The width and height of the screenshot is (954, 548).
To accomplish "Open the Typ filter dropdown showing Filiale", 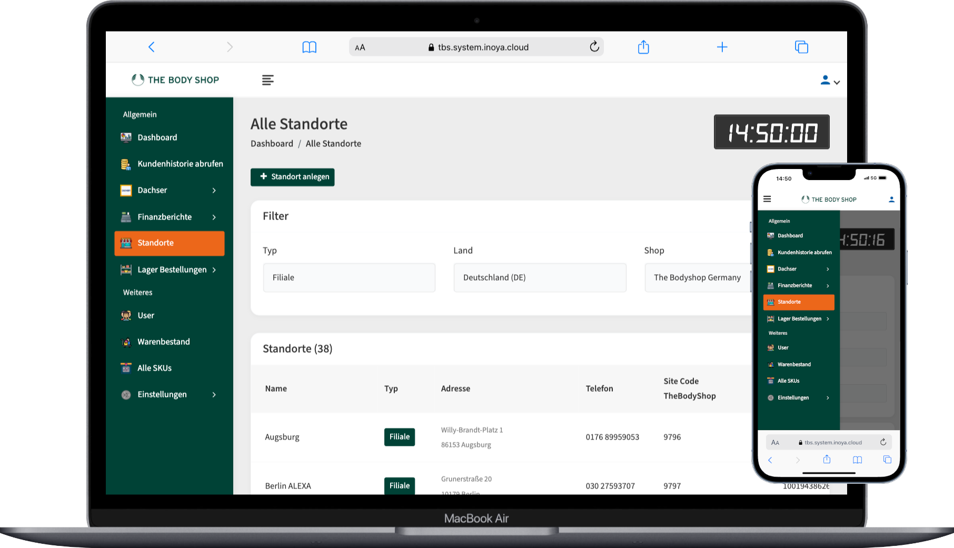I will click(349, 277).
